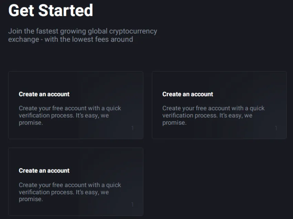Click step number 1 in bottom card
This screenshot has height=219, width=293.
(132, 205)
